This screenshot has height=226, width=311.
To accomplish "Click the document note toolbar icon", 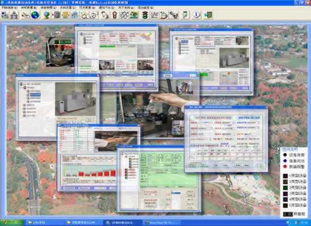I will (x=185, y=15).
